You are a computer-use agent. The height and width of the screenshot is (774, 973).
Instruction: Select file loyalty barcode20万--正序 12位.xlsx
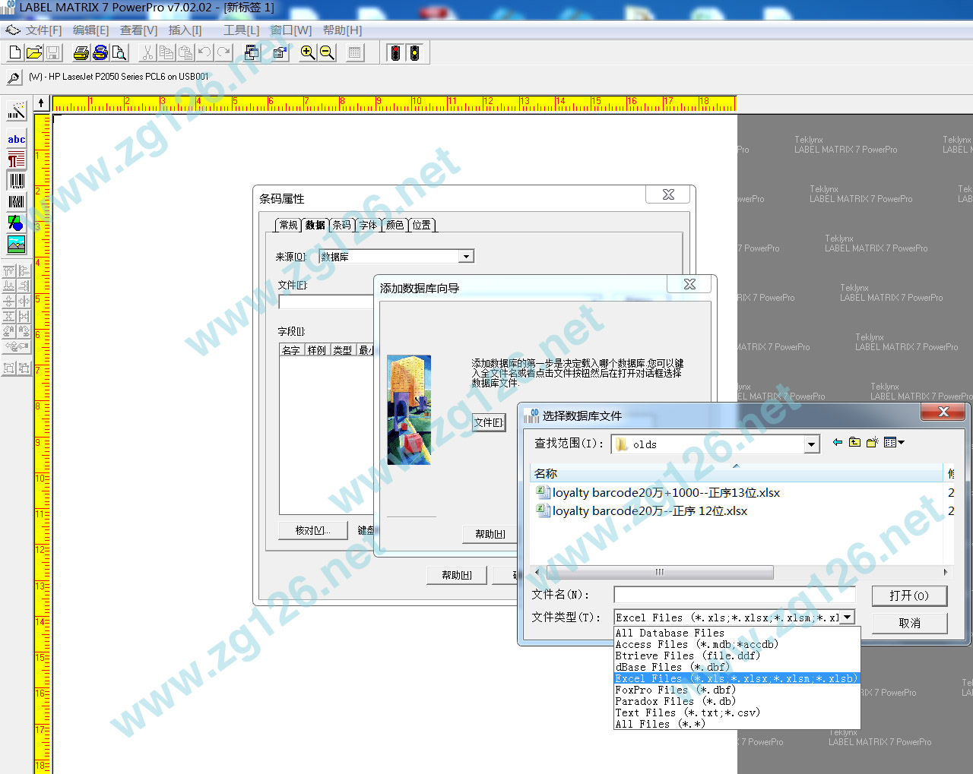point(642,510)
